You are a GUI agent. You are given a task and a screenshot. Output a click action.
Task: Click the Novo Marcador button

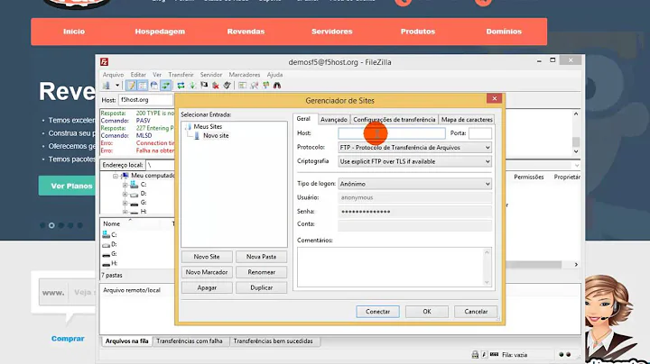pos(207,272)
